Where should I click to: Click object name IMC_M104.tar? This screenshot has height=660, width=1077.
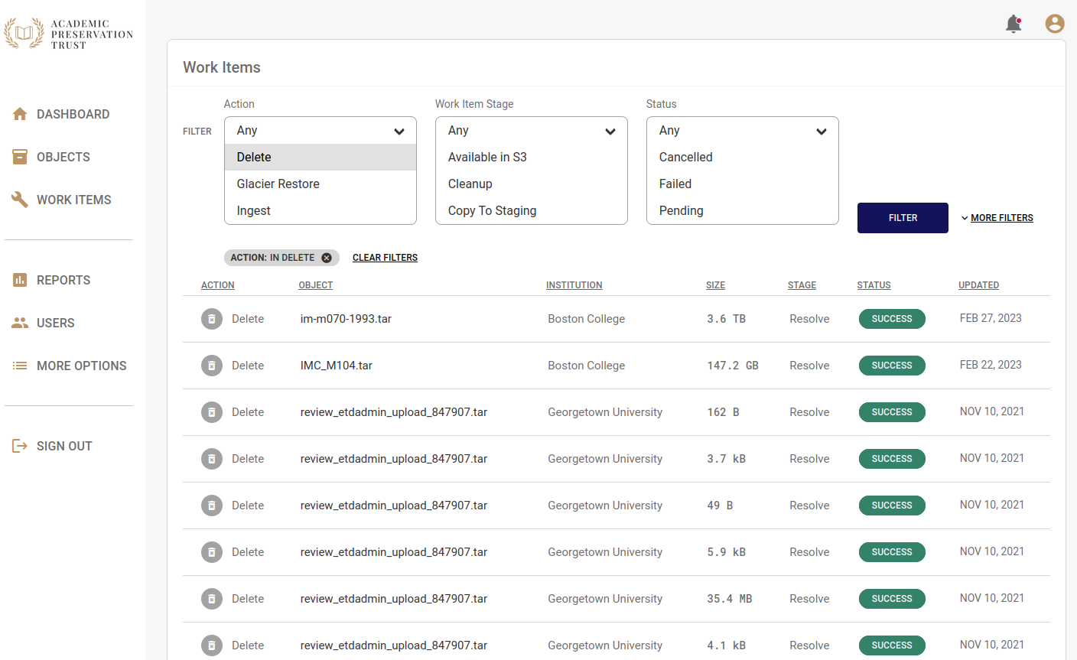tap(337, 366)
